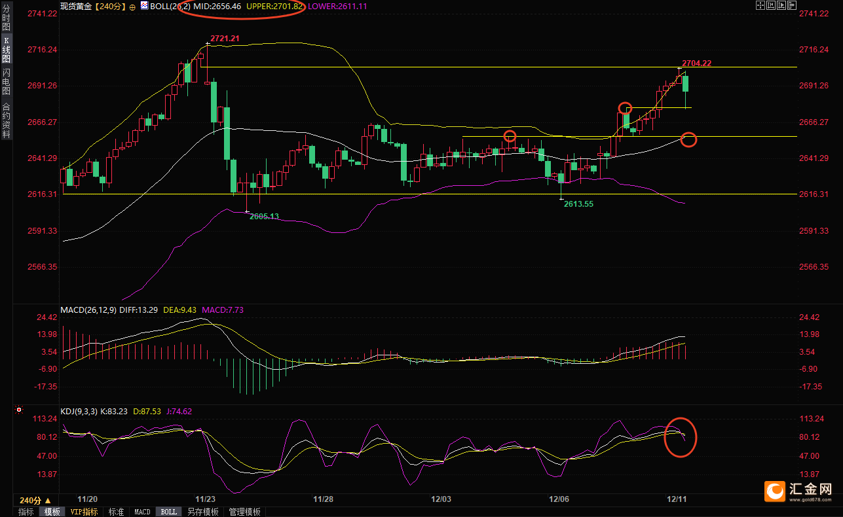Click the MID:2656.46 value
The height and width of the screenshot is (517, 843).
[217, 6]
